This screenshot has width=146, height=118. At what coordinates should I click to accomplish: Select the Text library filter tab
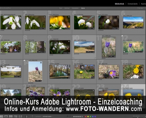pyautogui.click(x=61, y=8)
